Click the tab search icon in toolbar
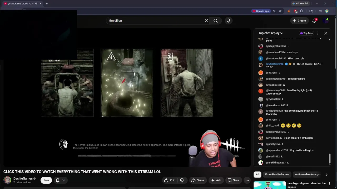The width and height of the screenshot is (337, 189). coord(311,11)
